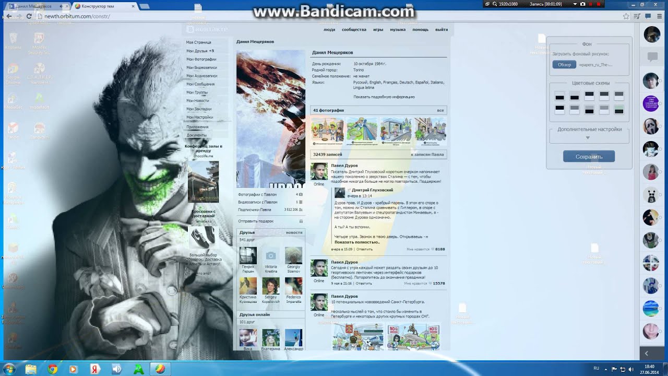The width and height of the screenshot is (668, 376).
Task: Click the Сохранить button
Action: point(589,157)
